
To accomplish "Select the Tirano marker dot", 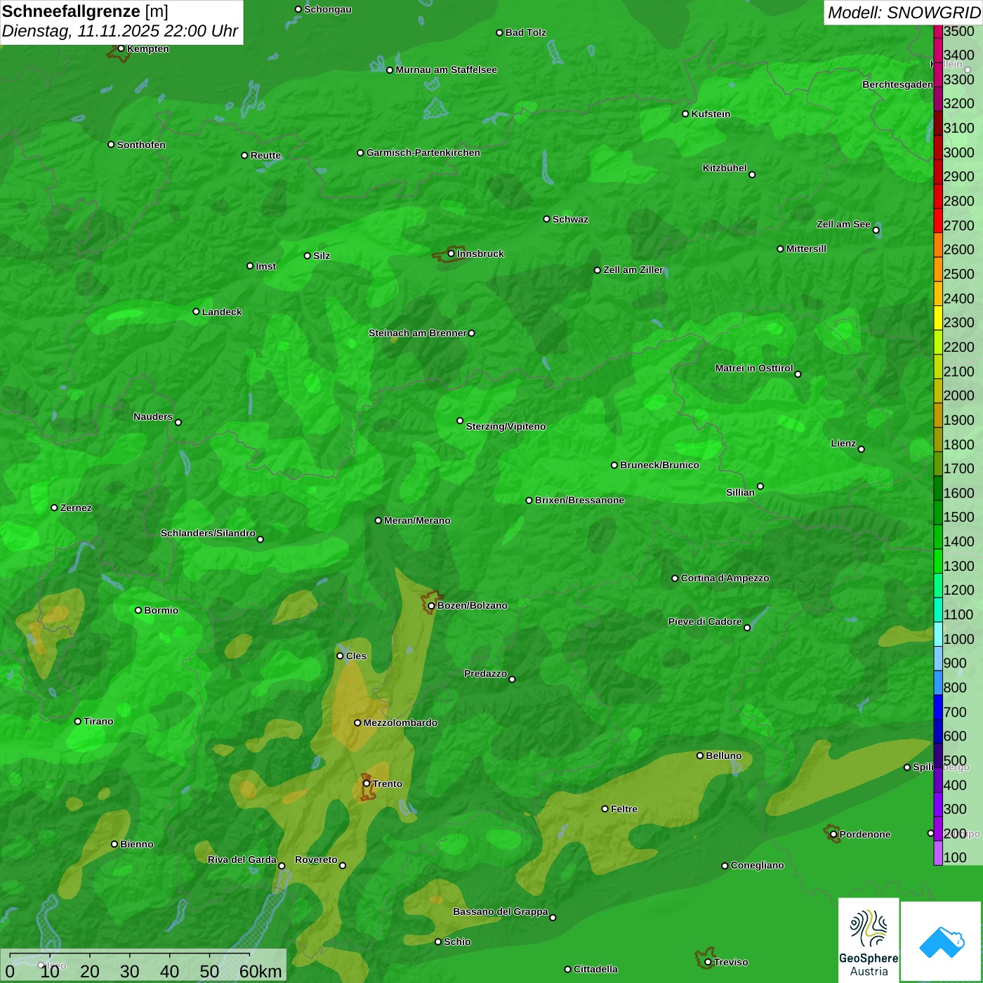I will (x=78, y=721).
